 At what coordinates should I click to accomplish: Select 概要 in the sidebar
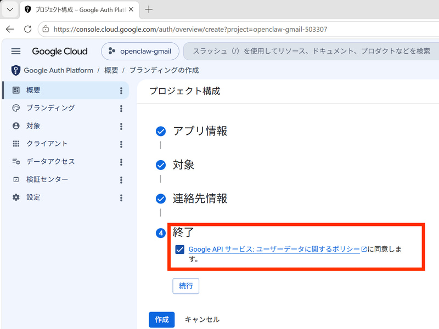[x=65, y=90]
